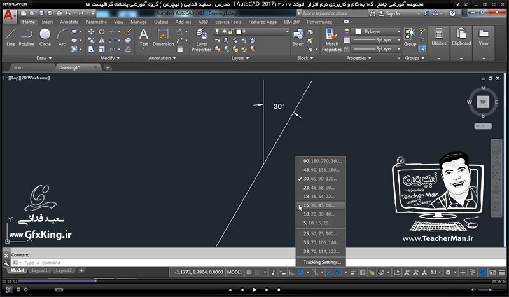
Task: Expand the Layers panel
Action: (x=240, y=58)
